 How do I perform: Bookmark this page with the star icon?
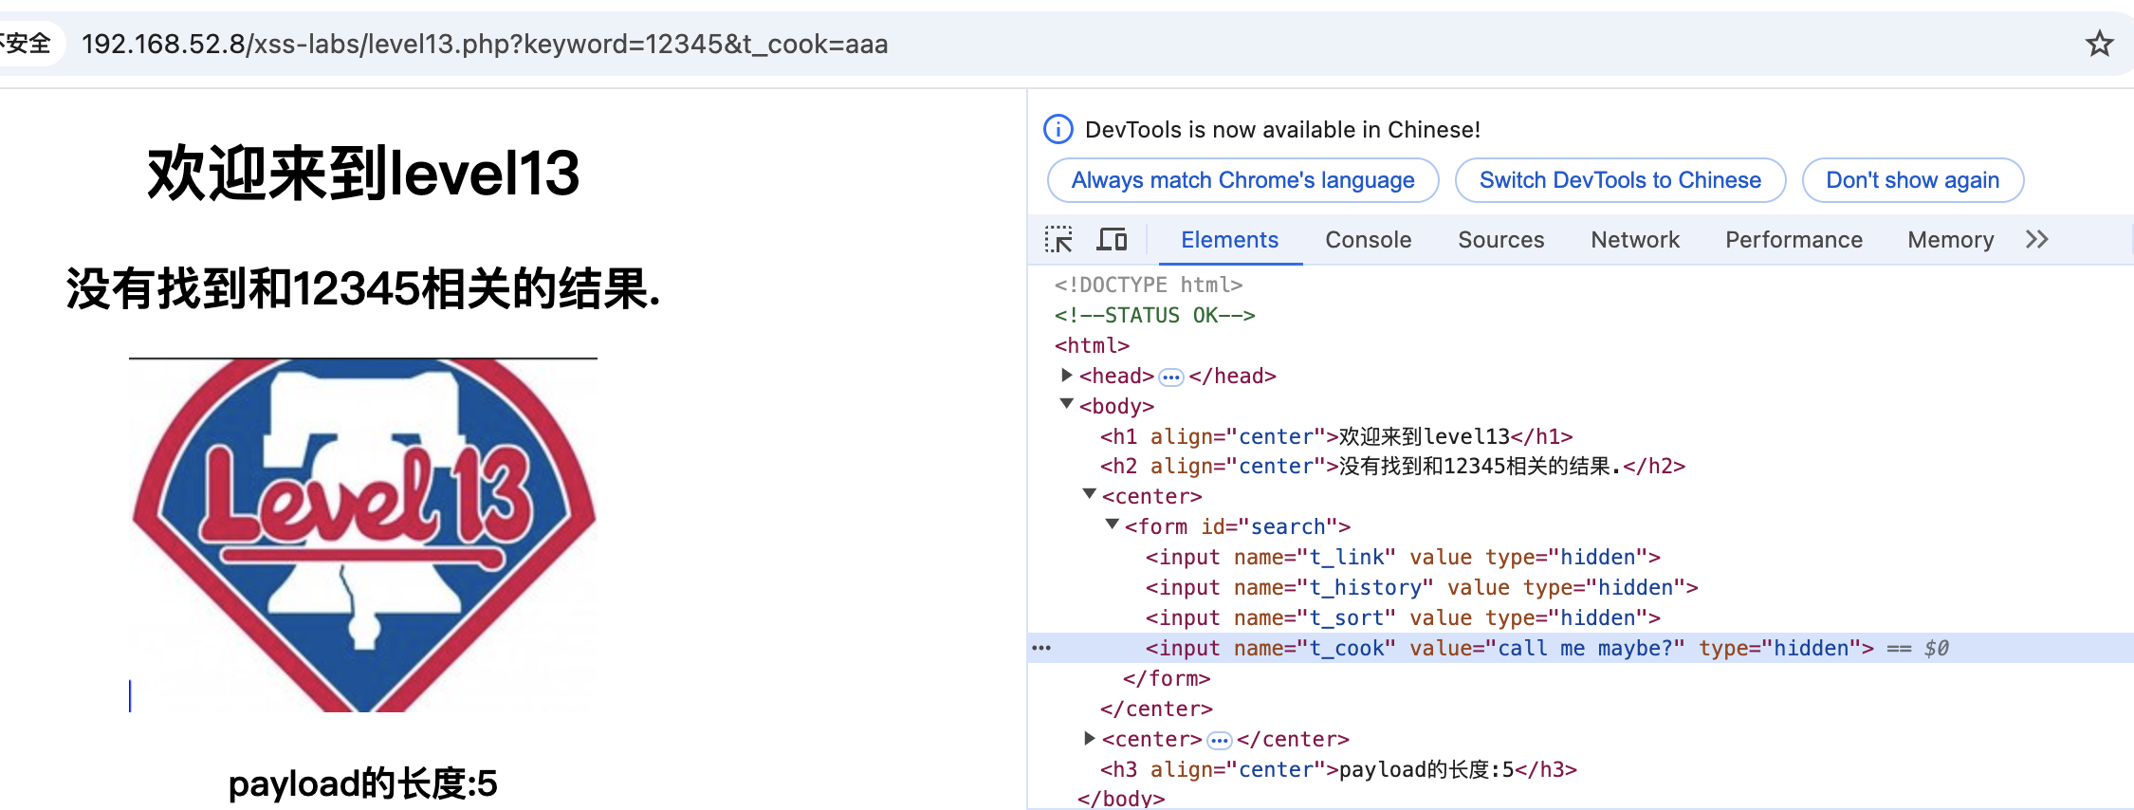[2099, 44]
